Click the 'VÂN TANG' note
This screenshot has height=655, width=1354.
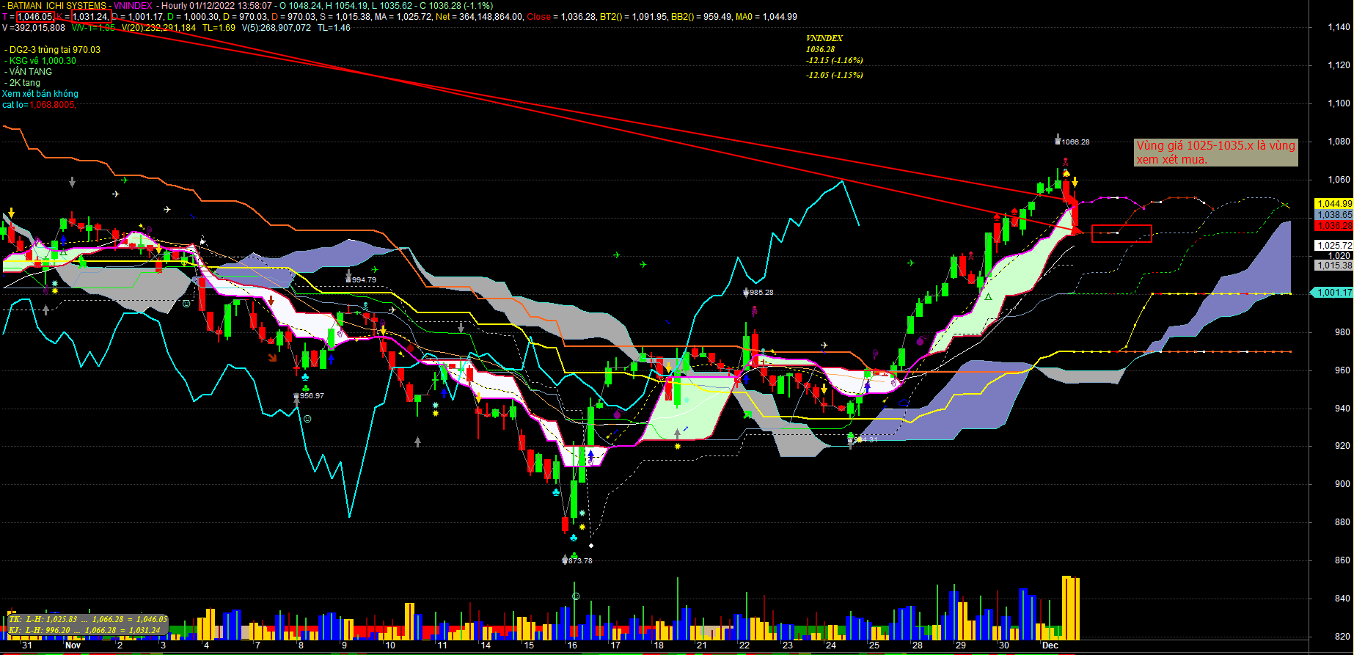[x=29, y=72]
